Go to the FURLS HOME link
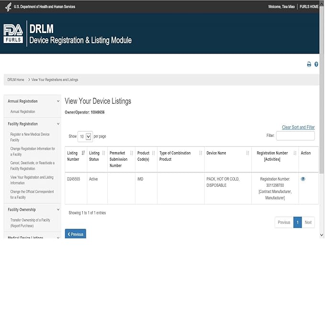 point(309,7)
